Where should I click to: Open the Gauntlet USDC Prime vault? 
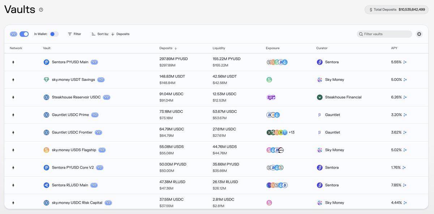(70, 115)
